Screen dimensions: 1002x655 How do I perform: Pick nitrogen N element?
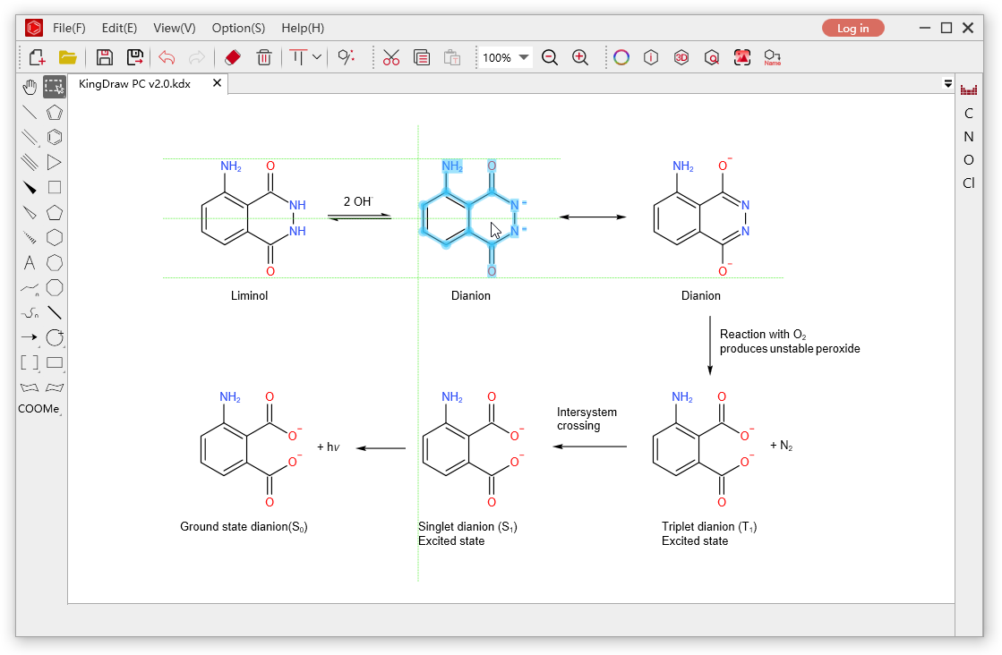(x=969, y=137)
